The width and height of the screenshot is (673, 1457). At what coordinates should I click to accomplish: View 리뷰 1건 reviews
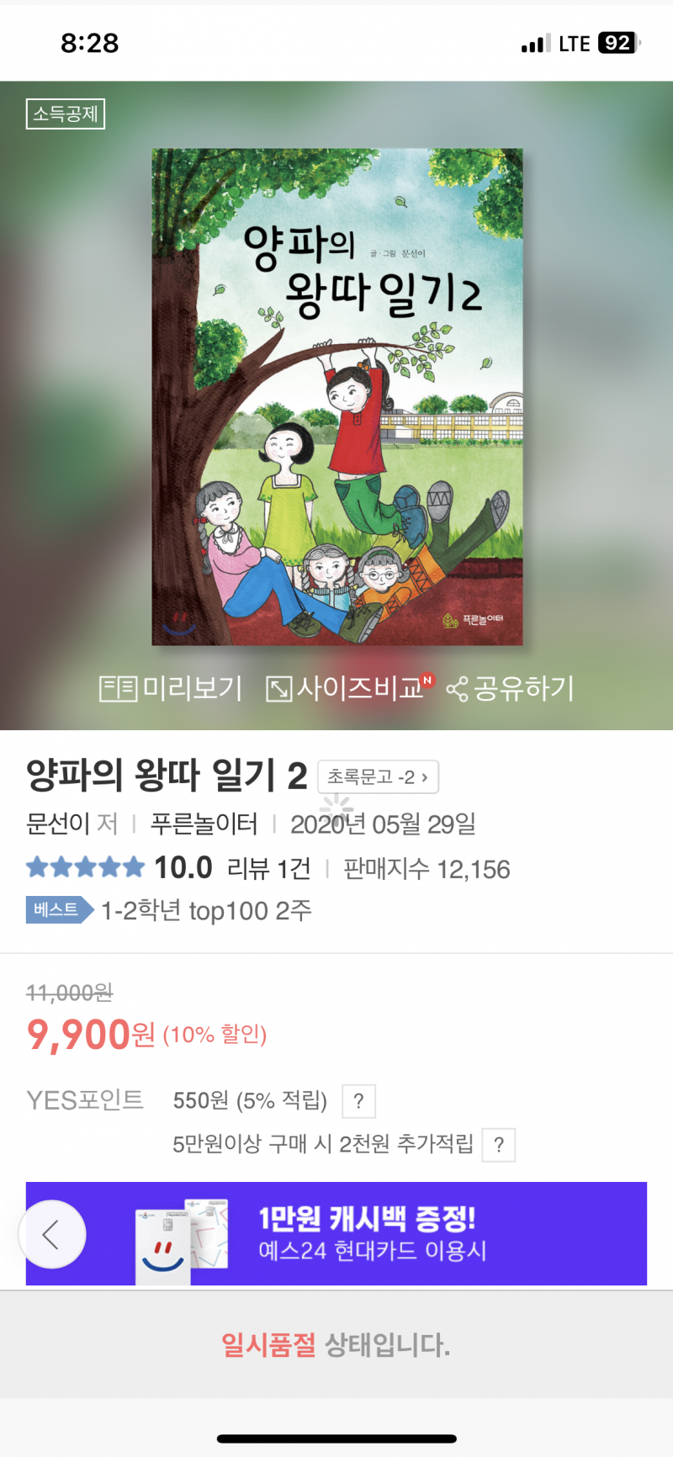(x=269, y=868)
